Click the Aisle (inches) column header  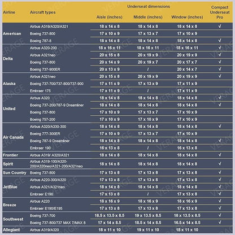click(110, 17)
